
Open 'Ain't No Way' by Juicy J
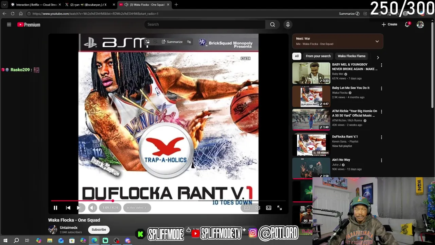[x=341, y=160]
